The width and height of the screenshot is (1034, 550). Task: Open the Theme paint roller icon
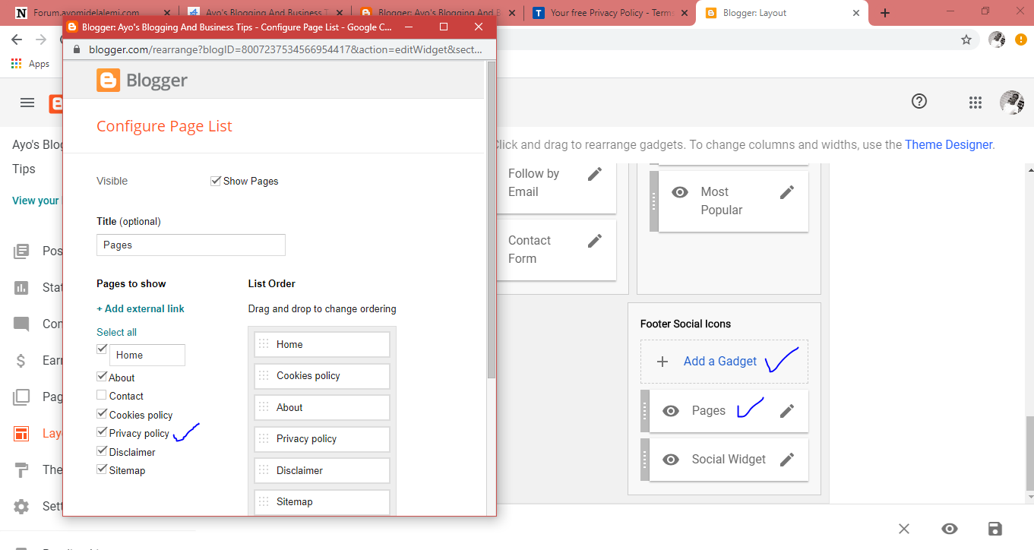click(x=21, y=470)
